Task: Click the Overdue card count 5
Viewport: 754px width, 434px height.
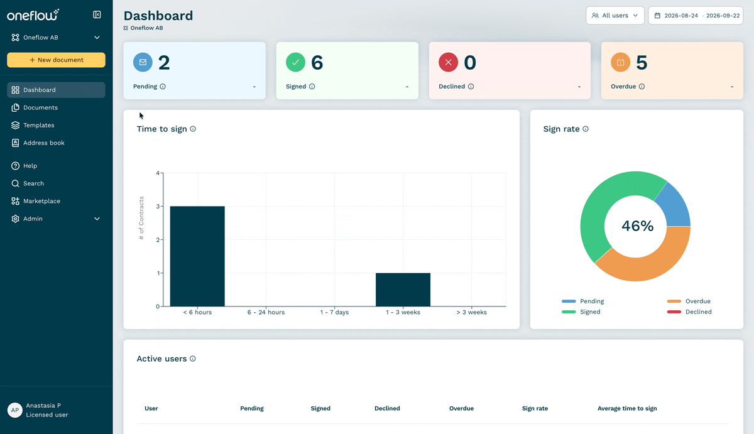Action: coord(642,63)
